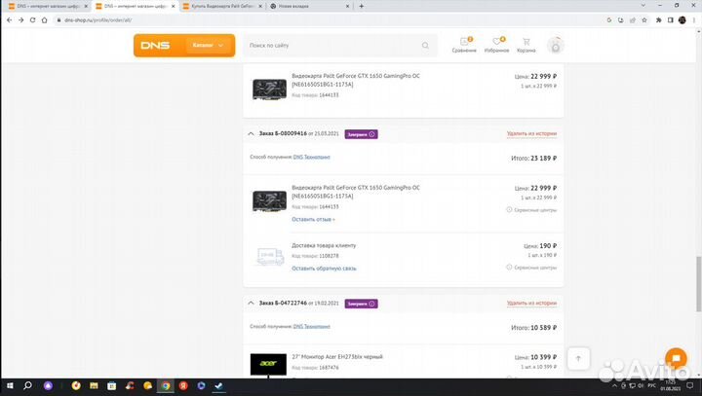
Task: Open DNS Технопоинт link in order Б-08009416
Action: (311, 157)
